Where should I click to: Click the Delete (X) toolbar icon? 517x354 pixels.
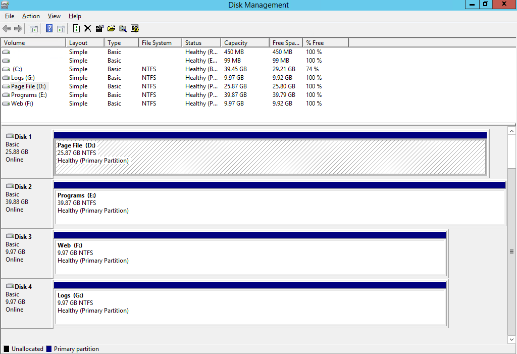tap(87, 28)
